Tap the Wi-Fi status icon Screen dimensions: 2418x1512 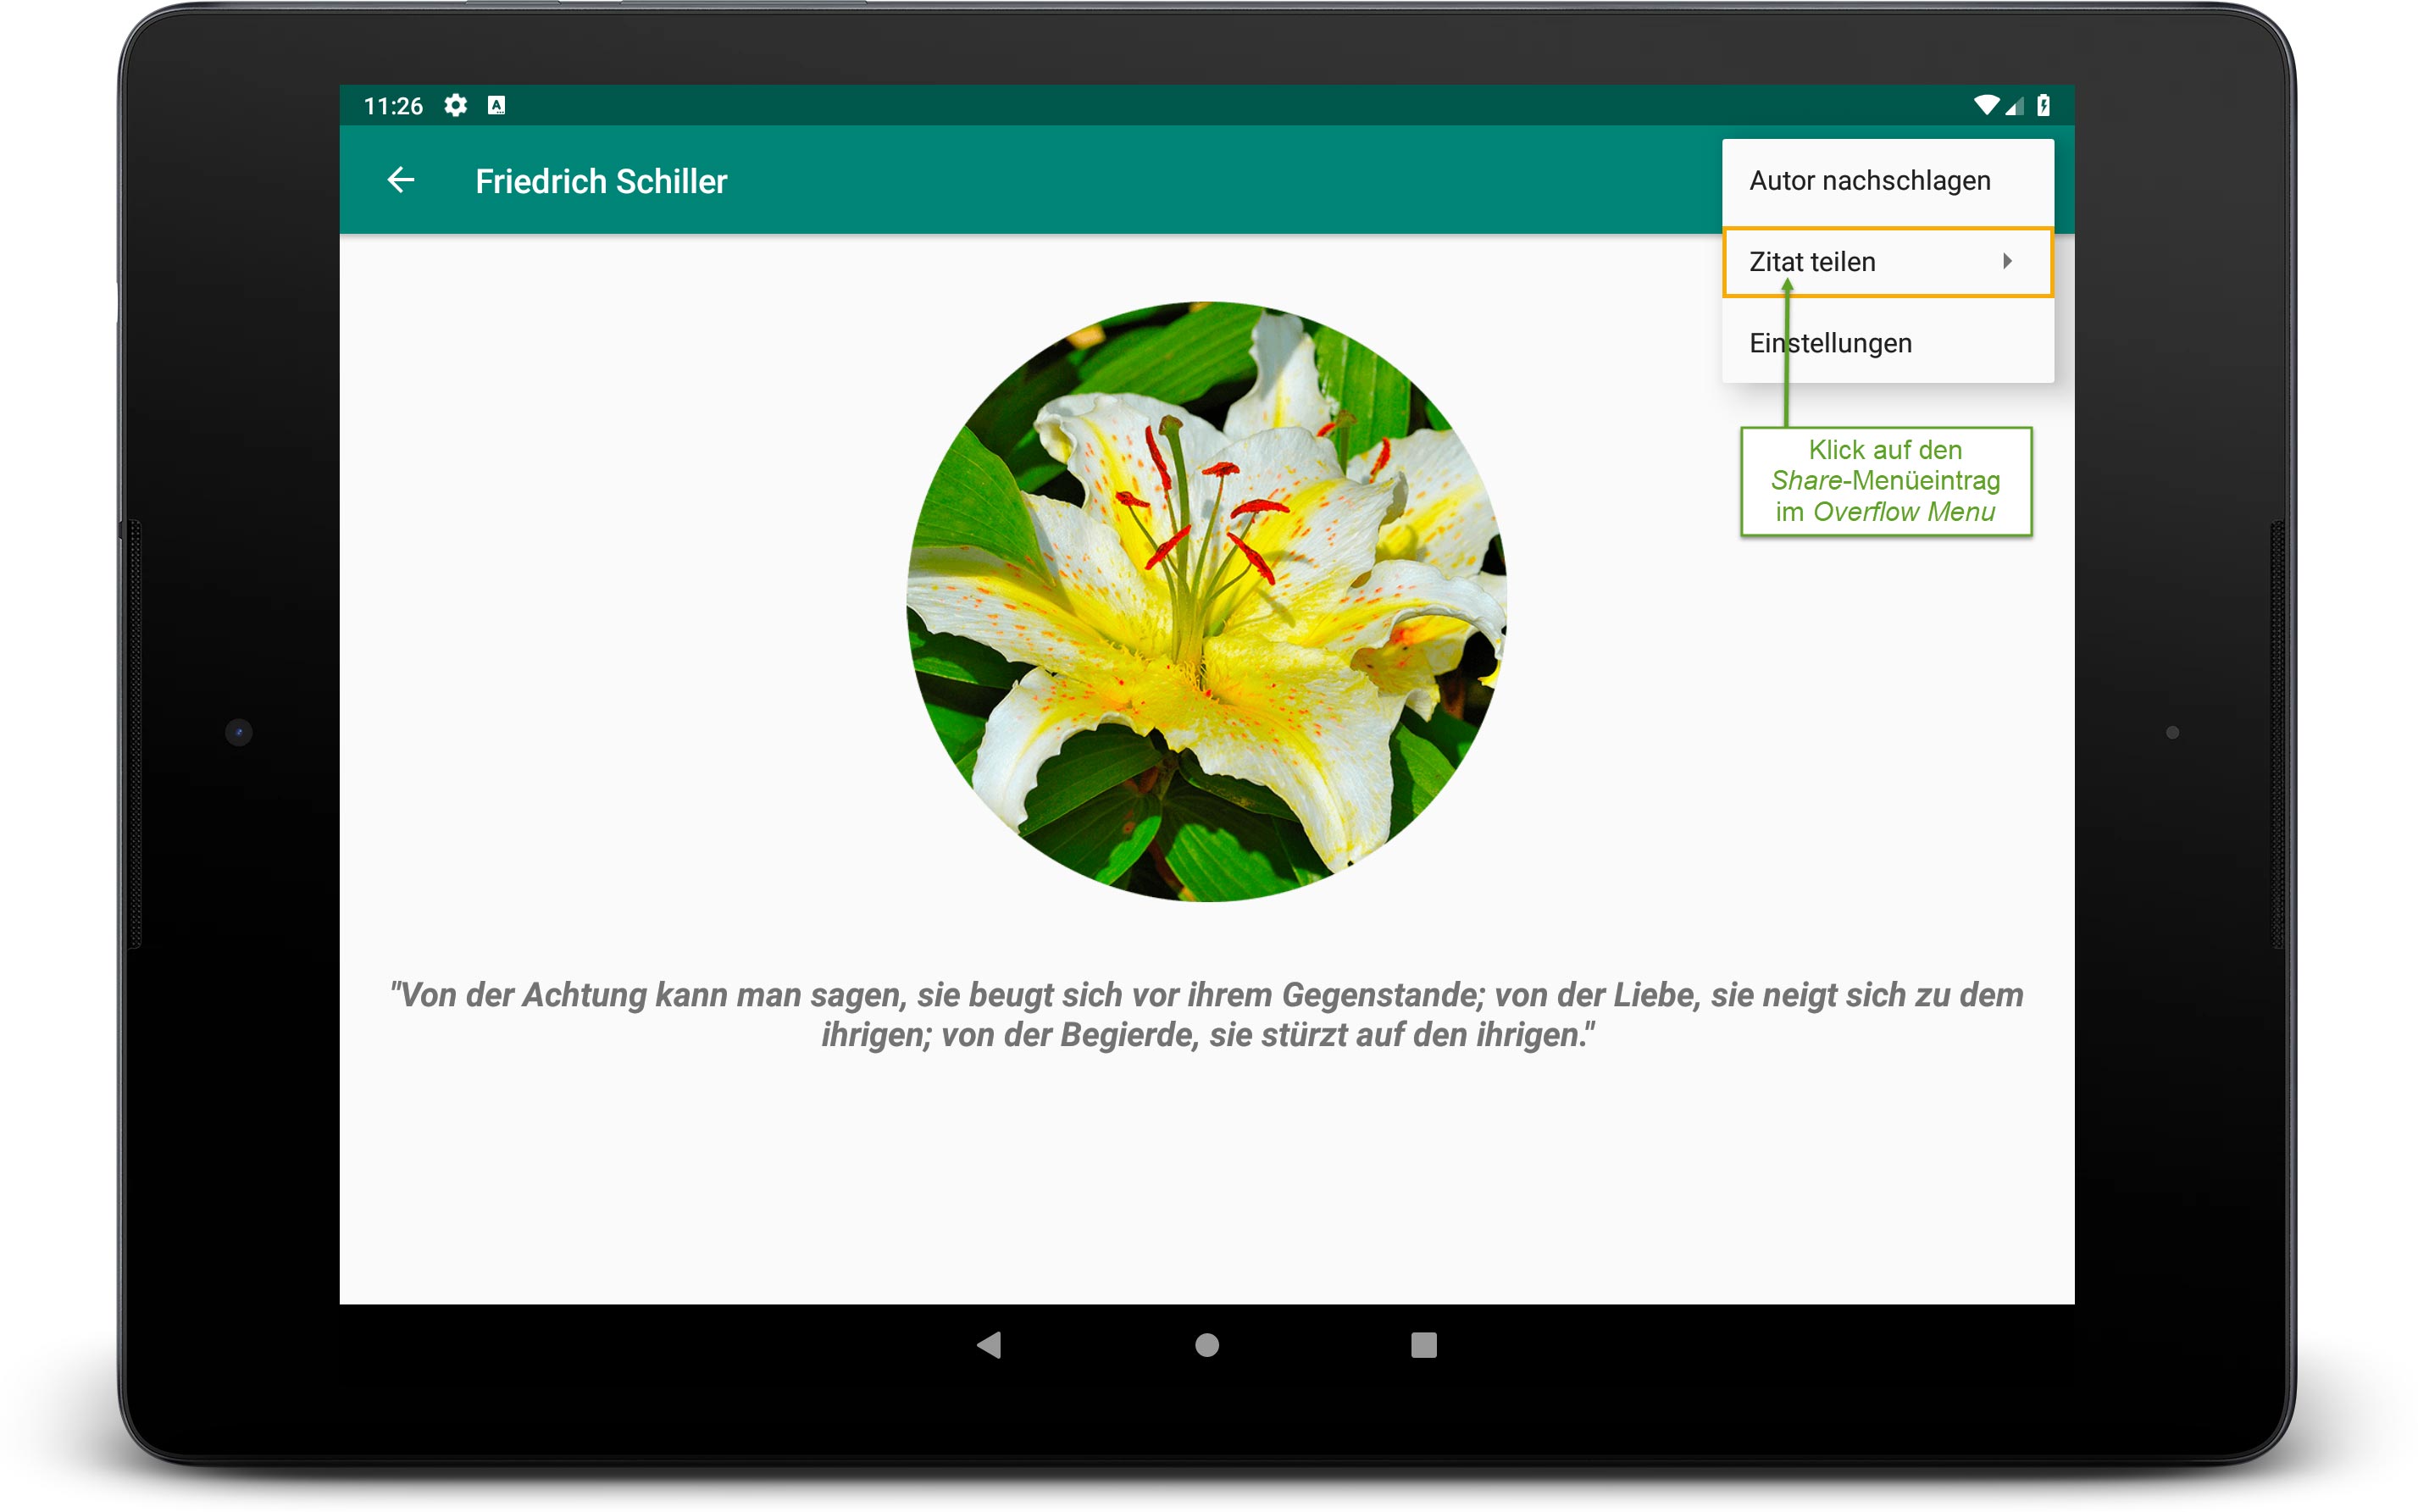point(1986,105)
